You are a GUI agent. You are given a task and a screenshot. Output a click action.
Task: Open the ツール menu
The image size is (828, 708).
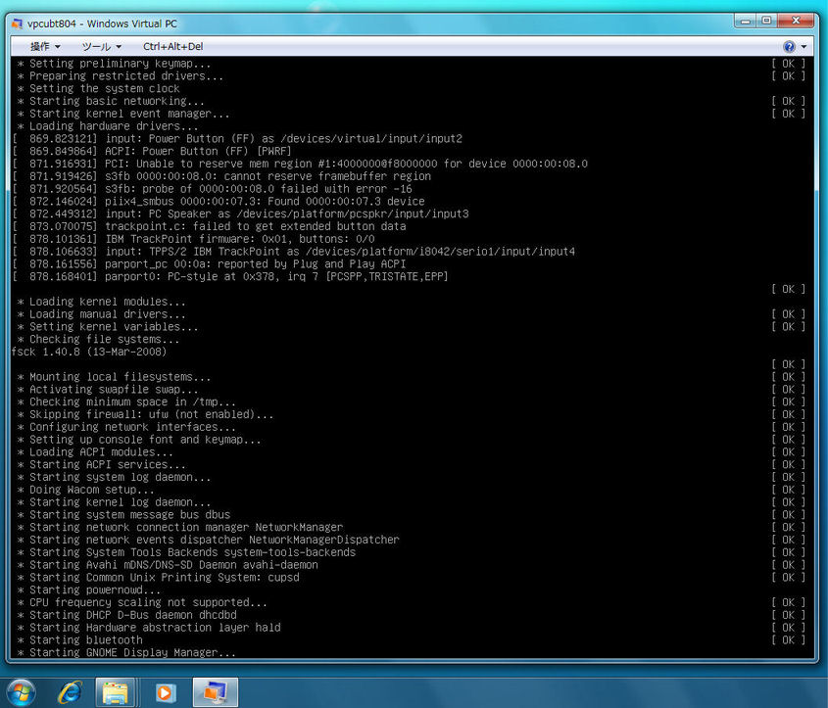(x=101, y=46)
